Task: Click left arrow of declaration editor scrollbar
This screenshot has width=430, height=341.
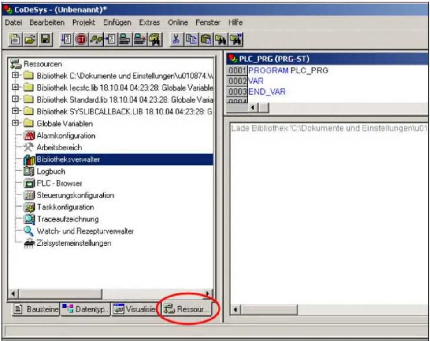Action: tap(253, 108)
